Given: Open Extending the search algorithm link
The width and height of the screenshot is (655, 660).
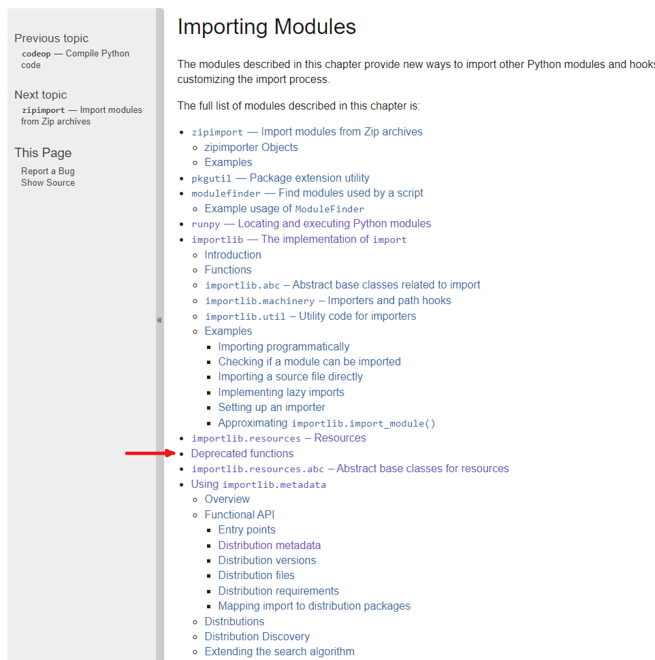Looking at the screenshot, I should tap(279, 652).
